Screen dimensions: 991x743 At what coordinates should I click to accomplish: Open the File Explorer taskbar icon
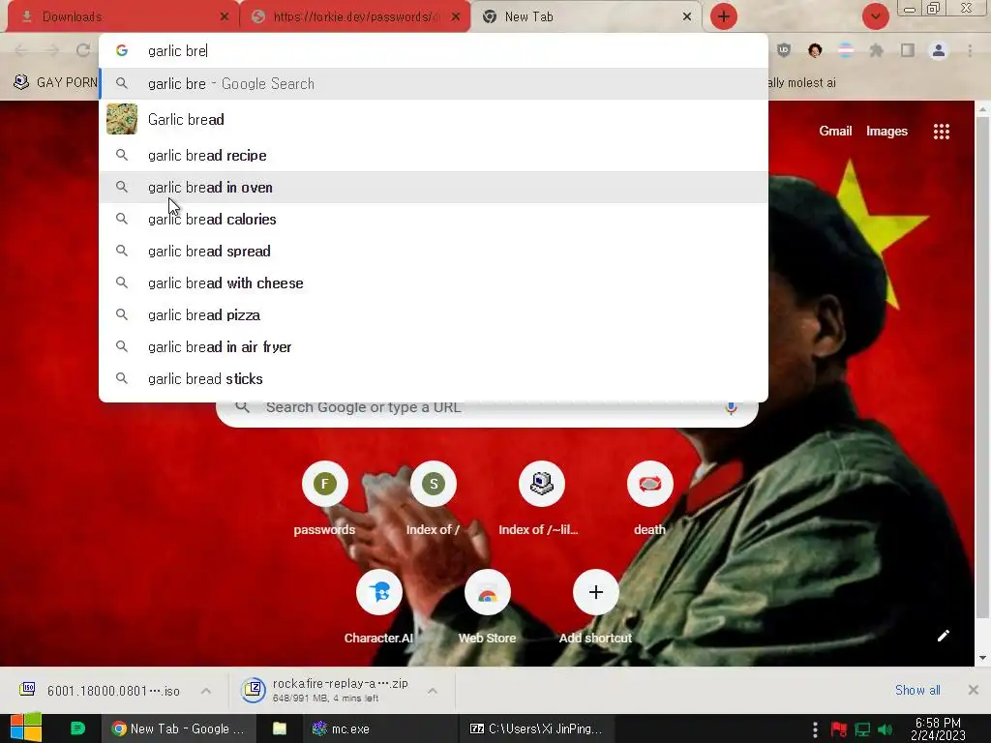pos(280,728)
